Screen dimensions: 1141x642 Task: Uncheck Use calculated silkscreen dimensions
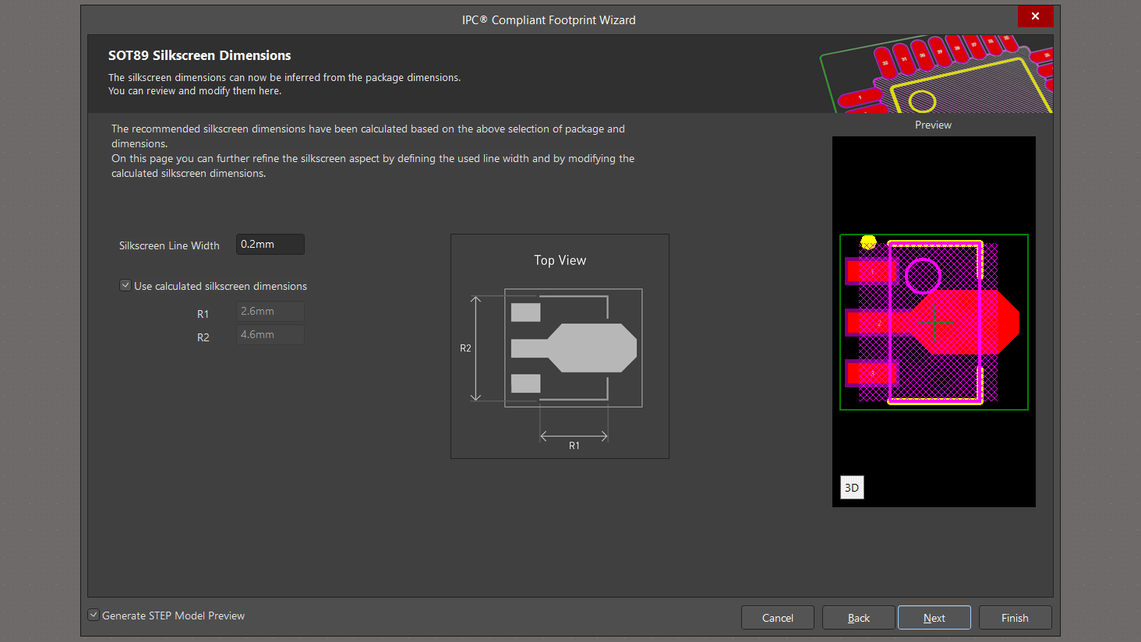tap(125, 286)
